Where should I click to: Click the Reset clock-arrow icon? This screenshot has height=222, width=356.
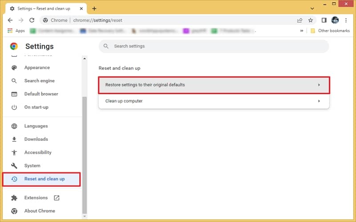pos(14,179)
